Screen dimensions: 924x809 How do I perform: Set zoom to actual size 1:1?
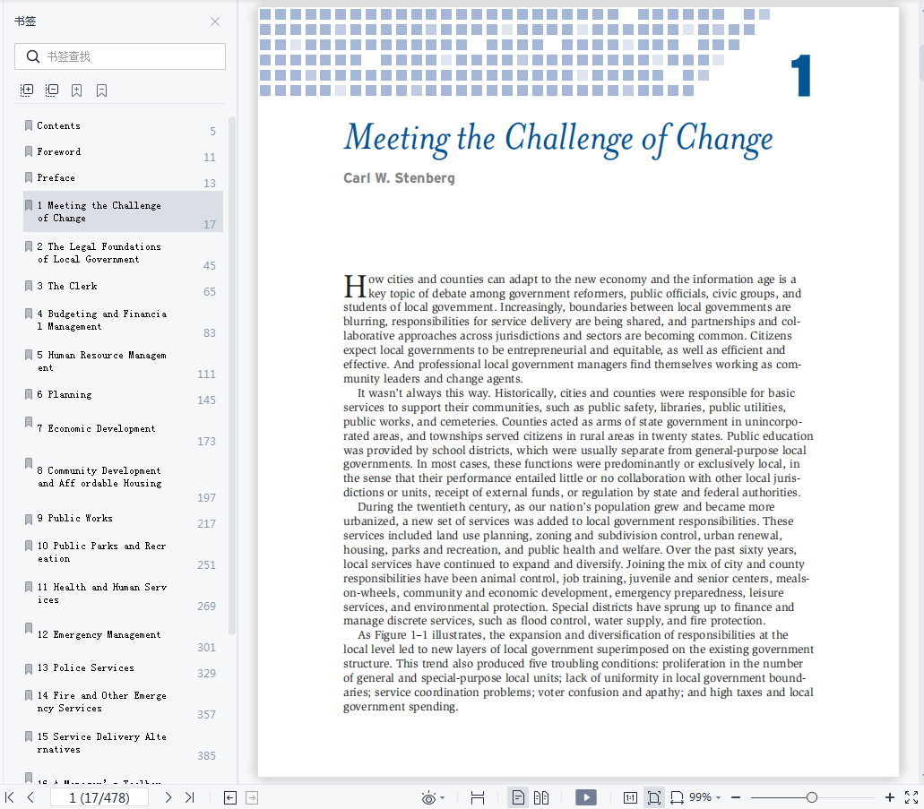[630, 798]
